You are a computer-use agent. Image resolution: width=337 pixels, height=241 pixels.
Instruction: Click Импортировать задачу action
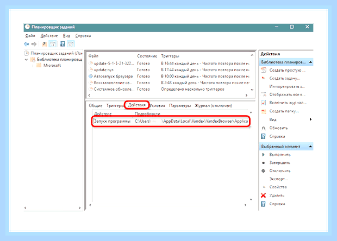[287, 86]
